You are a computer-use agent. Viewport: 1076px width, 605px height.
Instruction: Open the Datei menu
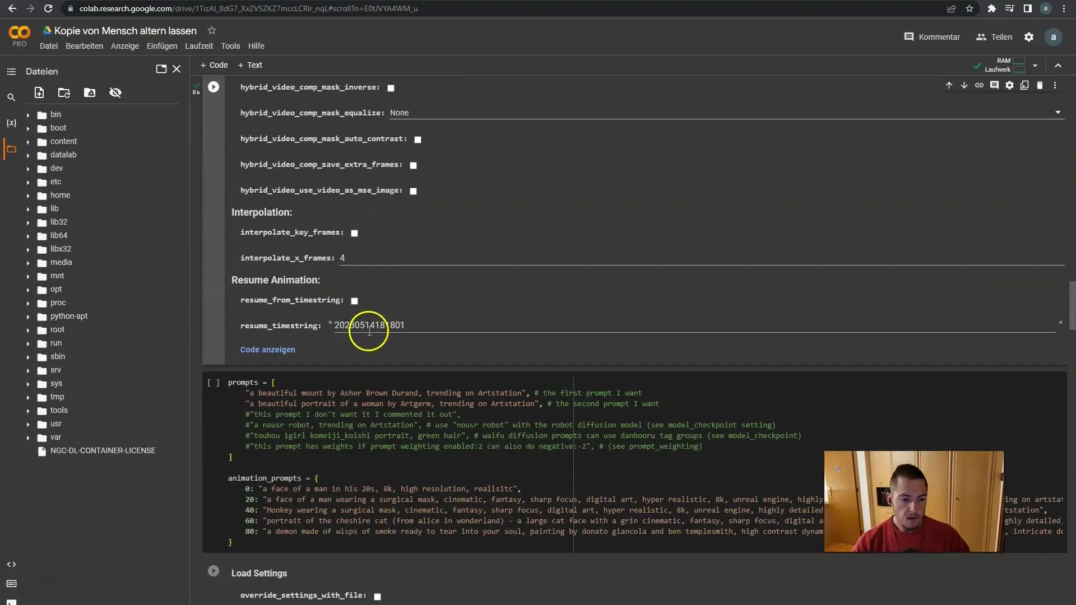click(x=48, y=46)
